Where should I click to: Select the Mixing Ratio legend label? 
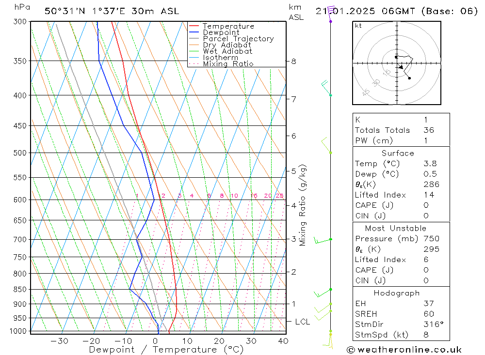click(x=228, y=64)
